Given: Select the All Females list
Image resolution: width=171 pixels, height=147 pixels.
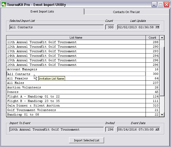Looking at the screenshot, I should pyautogui.click(x=76, y=78).
